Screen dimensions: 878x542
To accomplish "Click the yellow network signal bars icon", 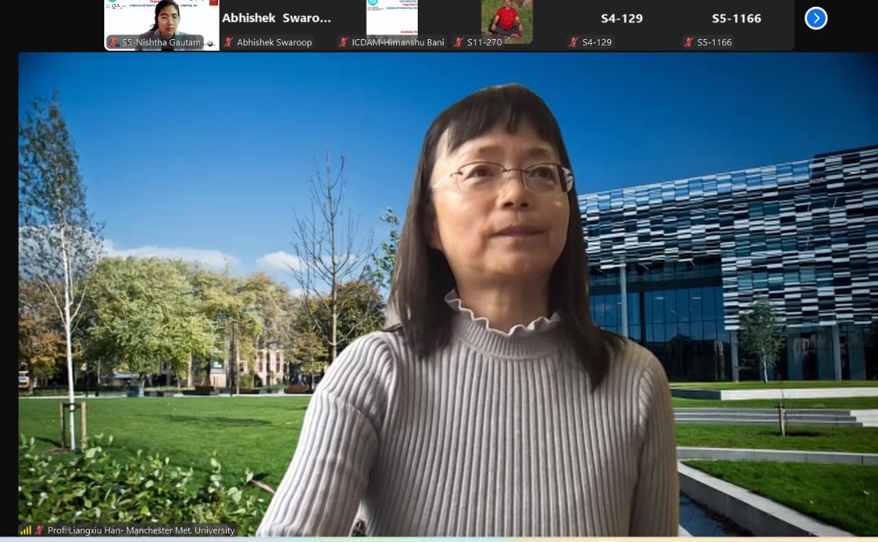I will (x=26, y=530).
